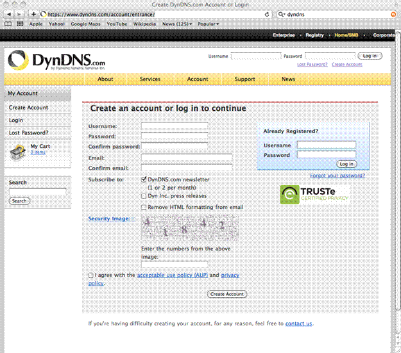The height and width of the screenshot is (353, 401).
Task: Click the My Account sidebar header
Action: (x=38, y=94)
